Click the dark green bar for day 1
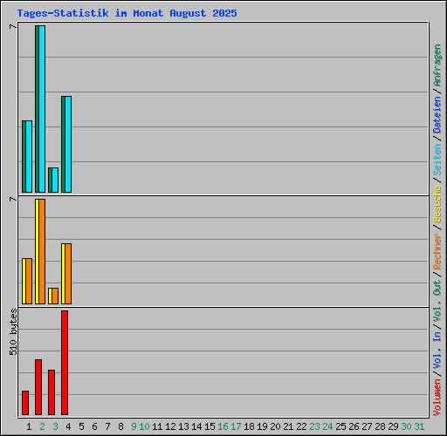The image size is (447, 436). point(24,156)
